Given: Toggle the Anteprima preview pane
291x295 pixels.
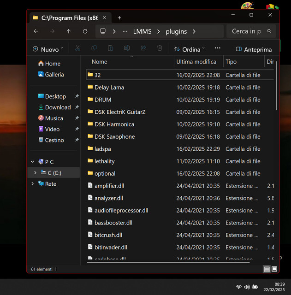Looking at the screenshot, I should (x=254, y=49).
